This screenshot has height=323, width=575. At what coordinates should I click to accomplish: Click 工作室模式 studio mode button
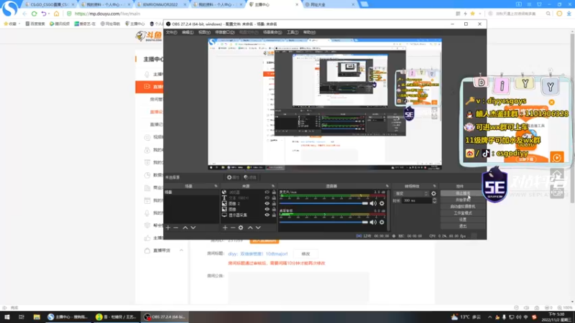tap(463, 213)
